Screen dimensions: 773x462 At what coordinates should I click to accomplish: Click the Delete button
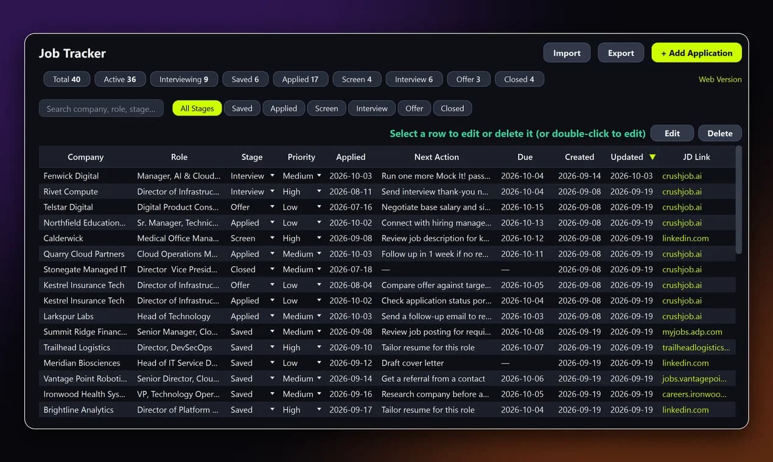coord(720,133)
